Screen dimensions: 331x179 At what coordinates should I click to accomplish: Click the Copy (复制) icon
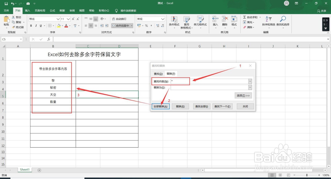13,22
